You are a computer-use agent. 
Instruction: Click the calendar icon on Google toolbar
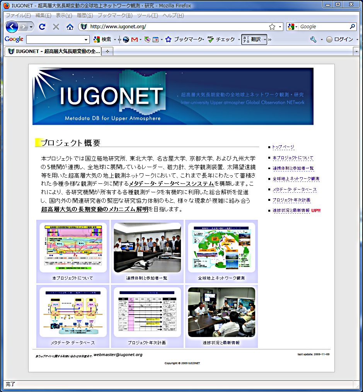click(155, 39)
